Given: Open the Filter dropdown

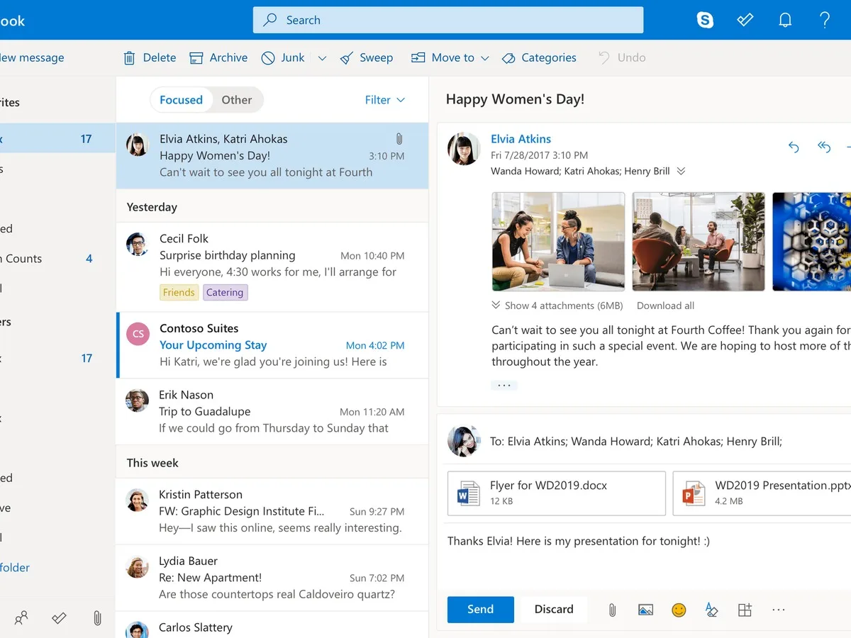Looking at the screenshot, I should 384,100.
